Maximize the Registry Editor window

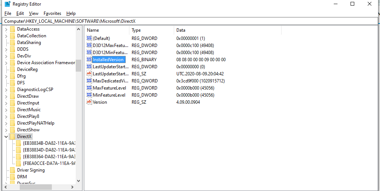point(352,4)
